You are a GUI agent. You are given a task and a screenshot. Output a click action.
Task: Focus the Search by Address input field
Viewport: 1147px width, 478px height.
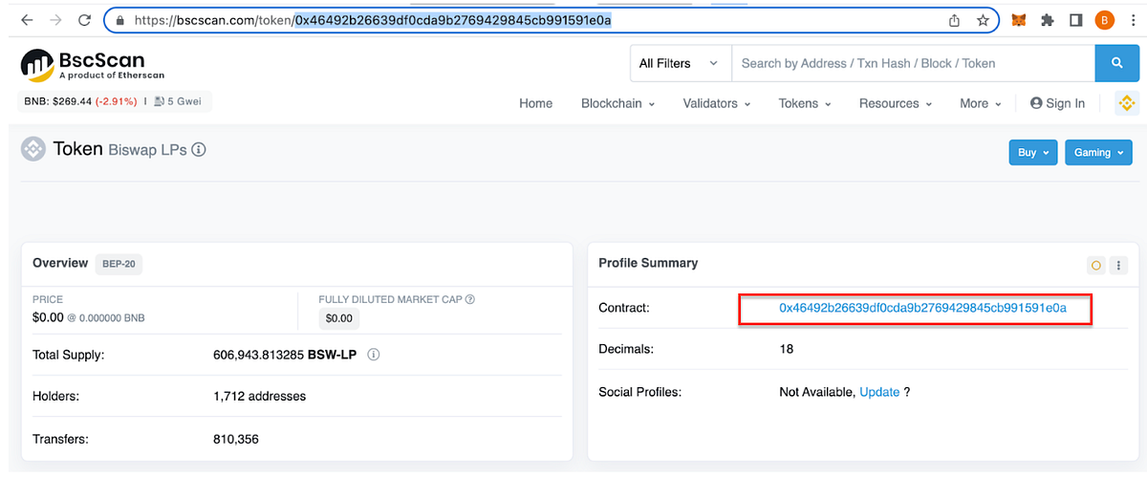(913, 63)
